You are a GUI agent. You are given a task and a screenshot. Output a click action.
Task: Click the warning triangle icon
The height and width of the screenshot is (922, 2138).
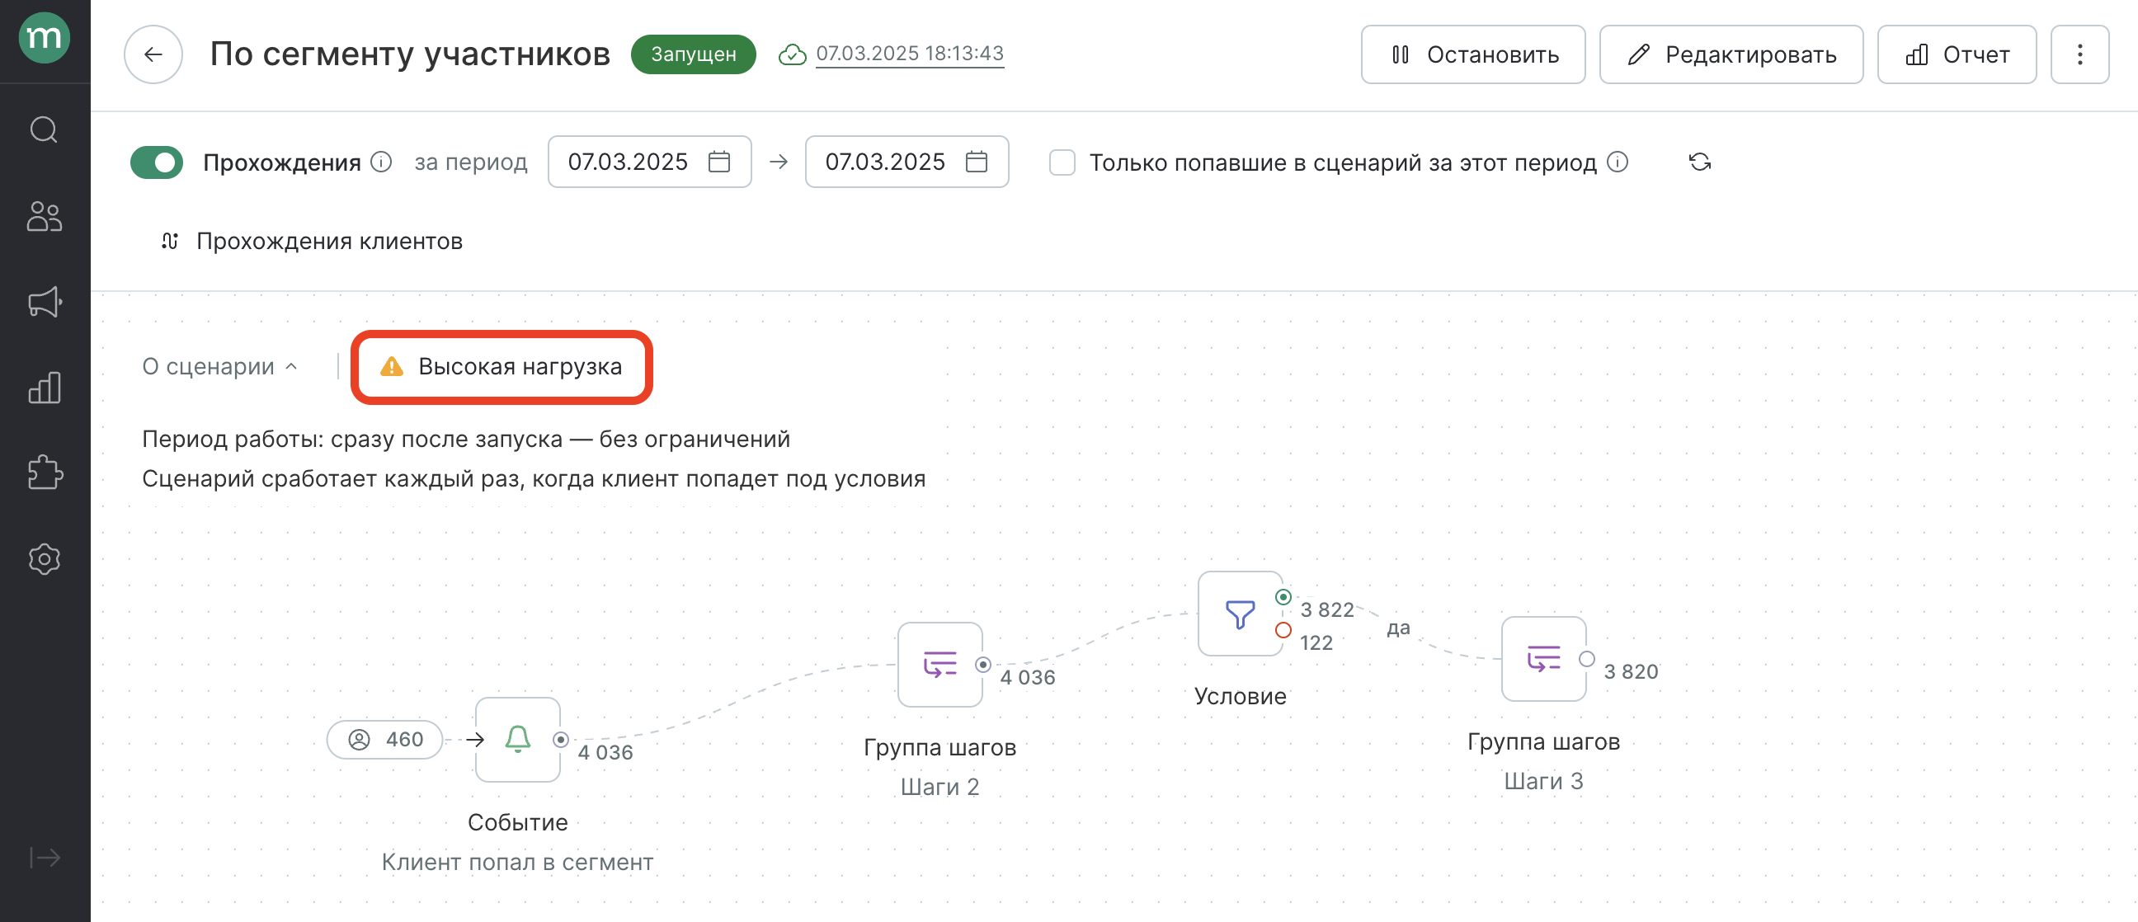click(391, 367)
